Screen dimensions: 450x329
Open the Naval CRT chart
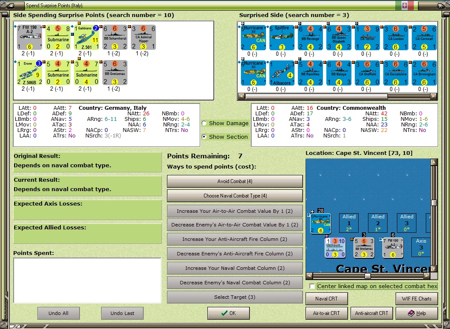[327, 298]
